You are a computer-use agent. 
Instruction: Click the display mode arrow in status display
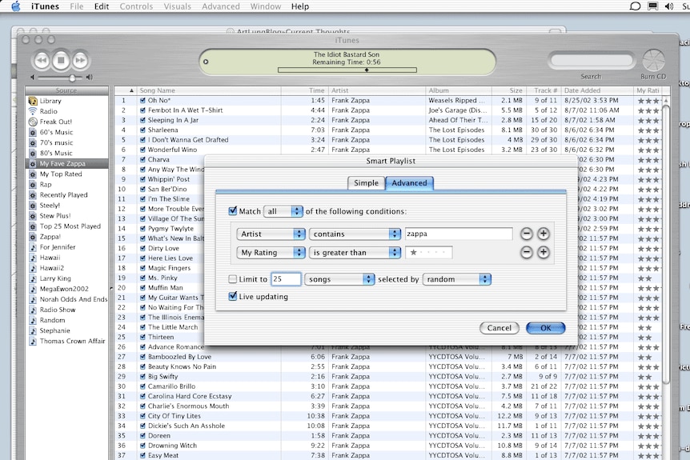tap(206, 62)
